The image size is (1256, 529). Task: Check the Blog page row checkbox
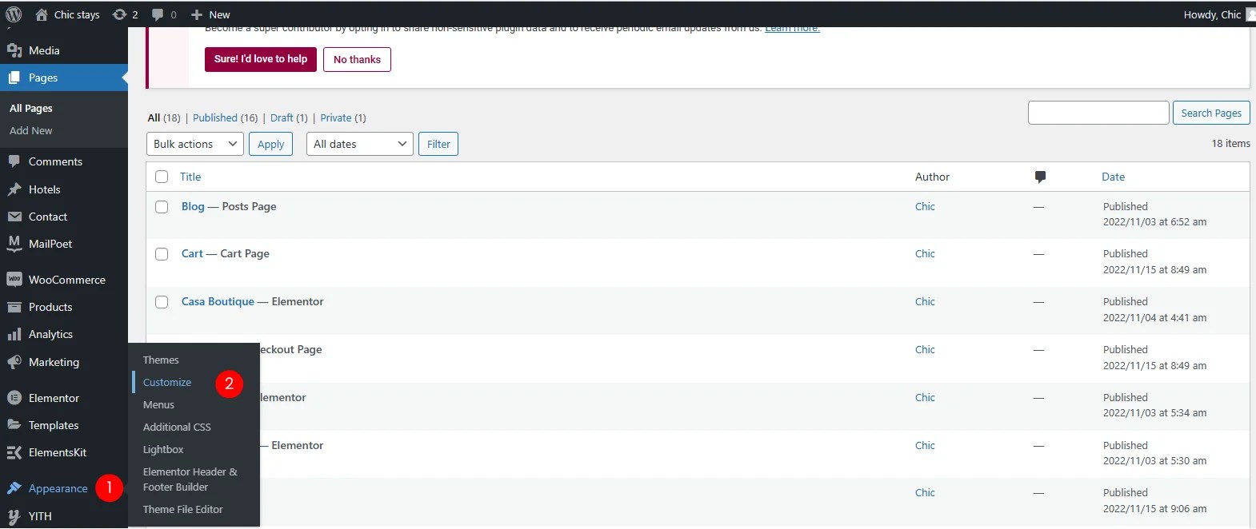[162, 207]
